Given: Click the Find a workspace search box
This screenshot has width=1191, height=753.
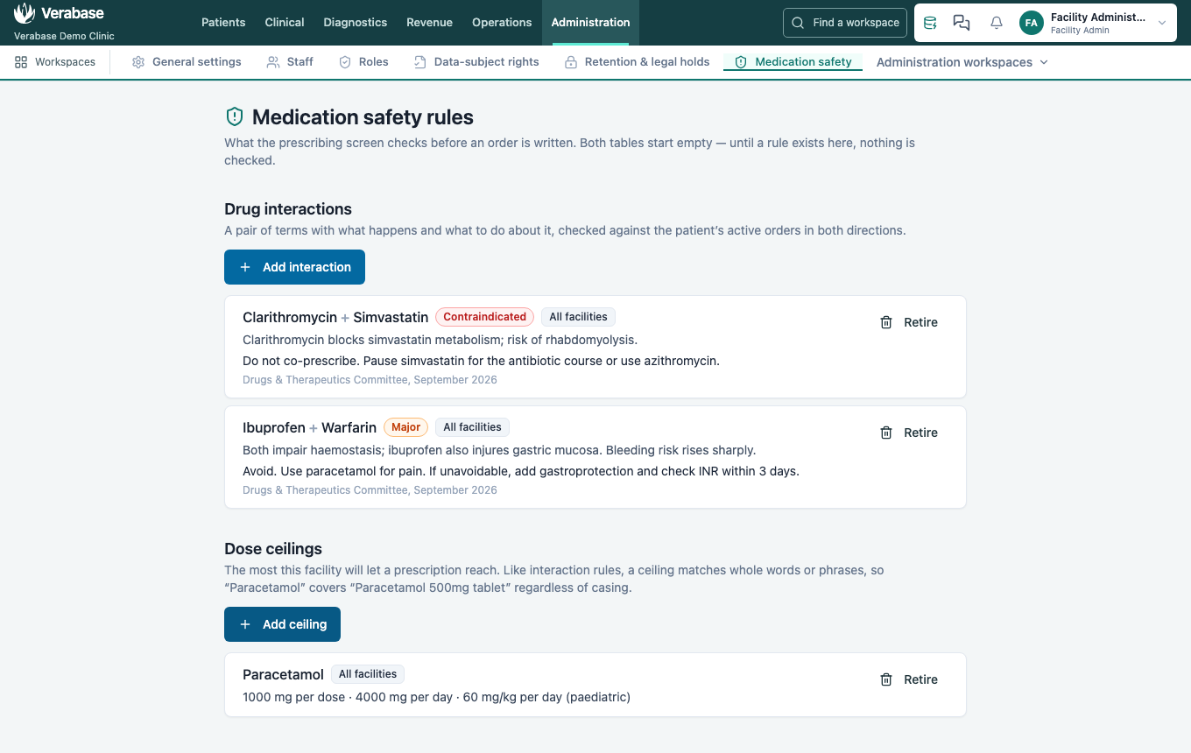Looking at the screenshot, I should [845, 23].
